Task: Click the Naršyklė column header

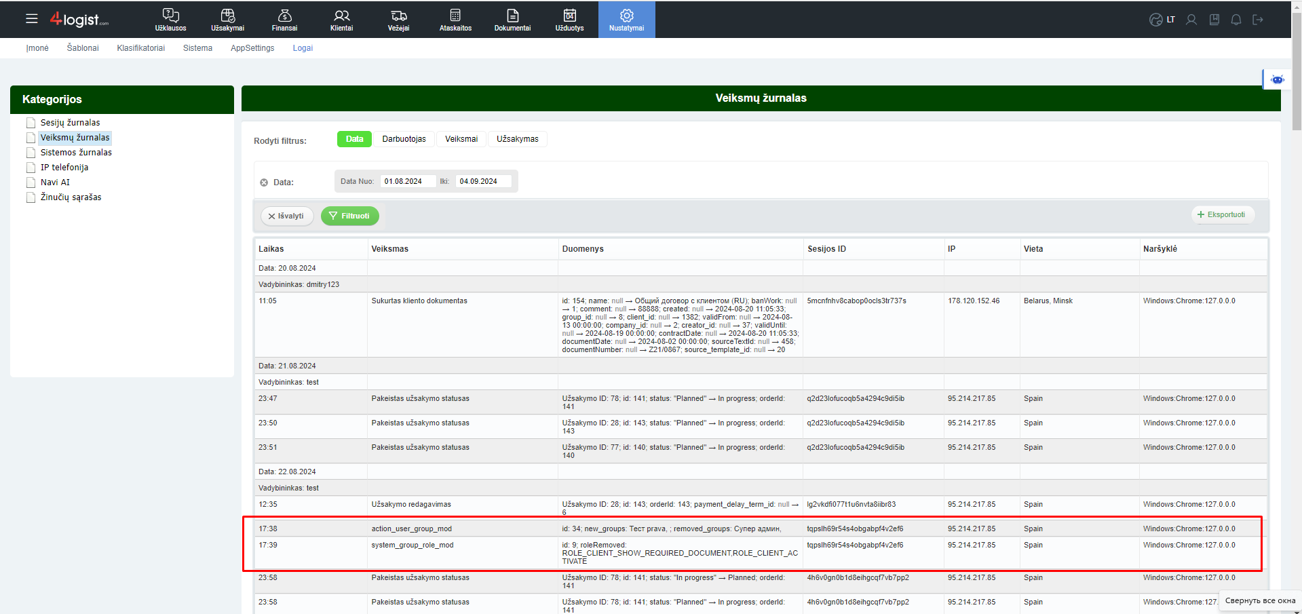Action: [1203, 249]
